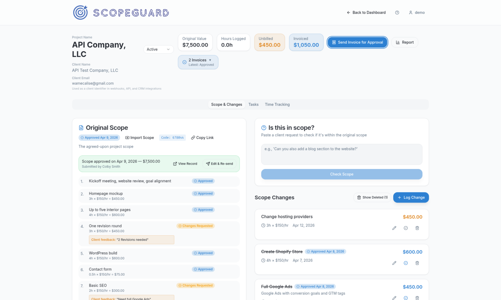The width and height of the screenshot is (501, 300).
Task: Select the Homepage mockup scope item
Action: coord(159,196)
